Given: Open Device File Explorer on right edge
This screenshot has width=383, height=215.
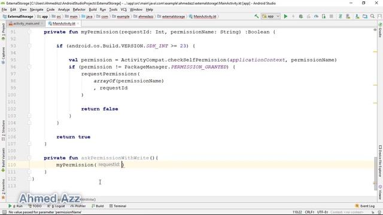Looking at the screenshot, I should tap(380, 161).
